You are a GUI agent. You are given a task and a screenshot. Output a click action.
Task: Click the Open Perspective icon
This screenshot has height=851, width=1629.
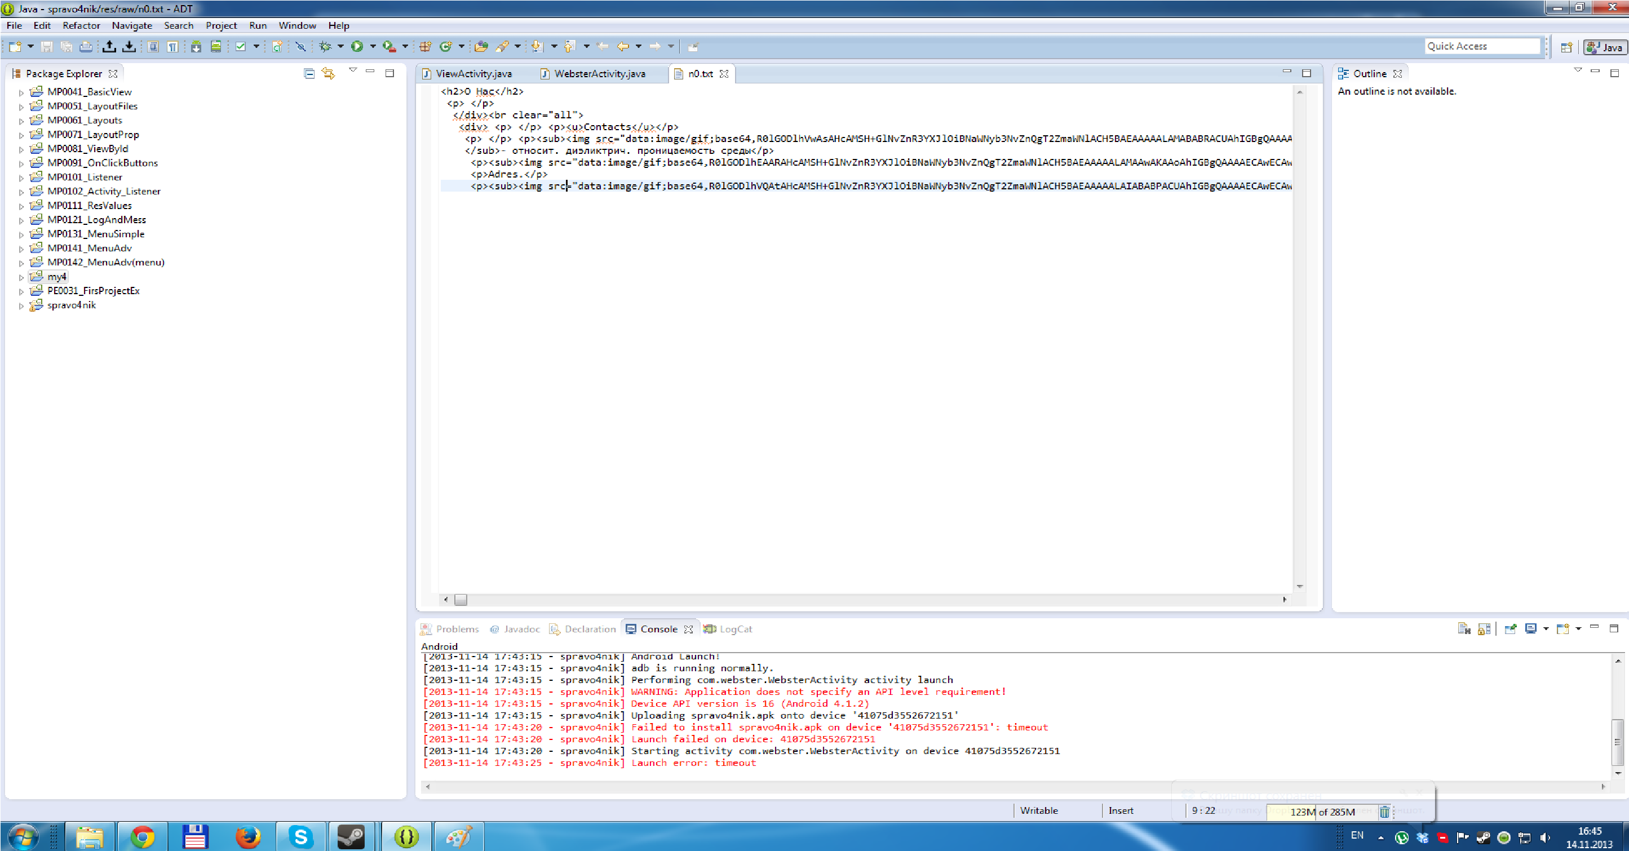coord(1566,47)
